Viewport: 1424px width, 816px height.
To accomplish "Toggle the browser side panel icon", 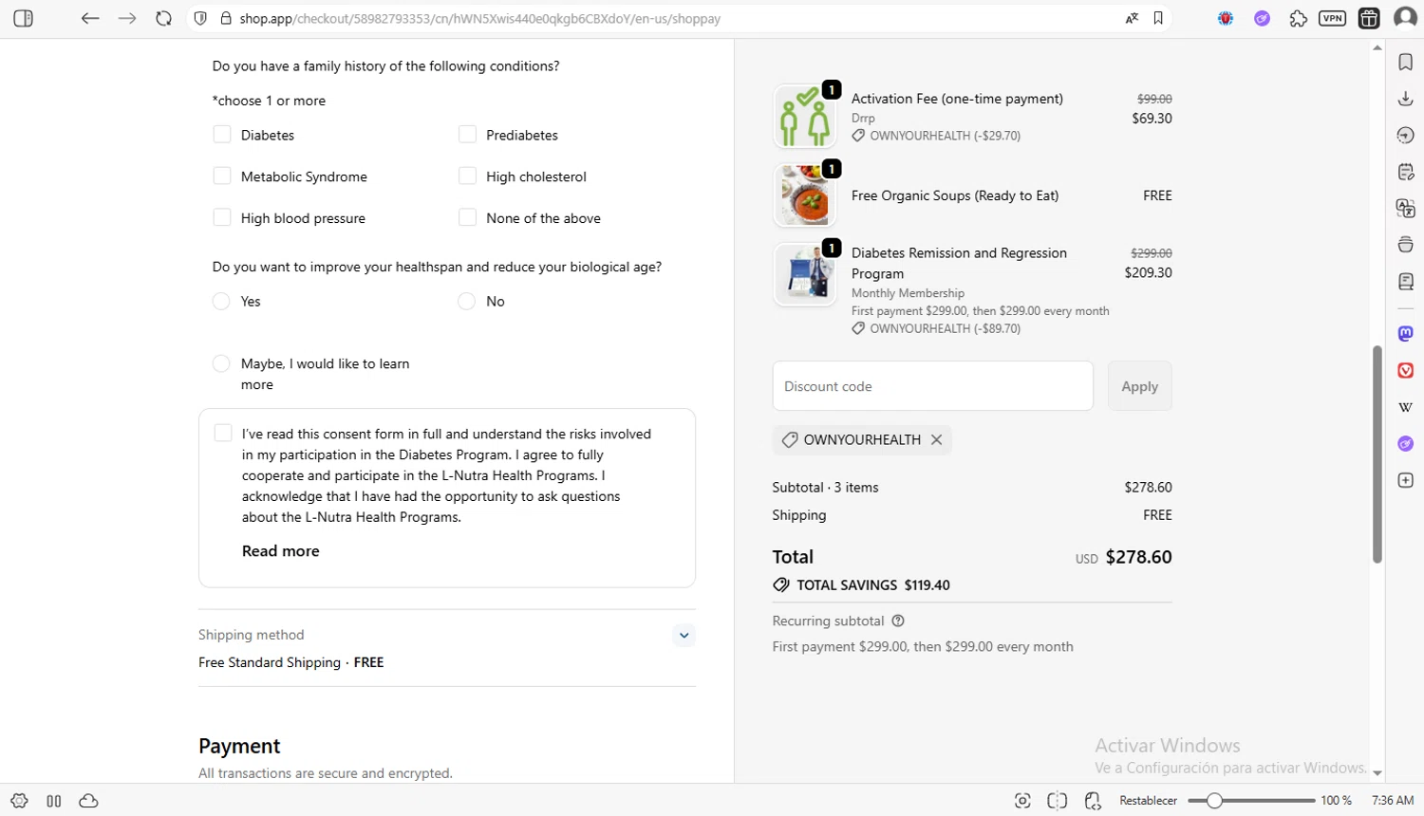I will tap(24, 18).
